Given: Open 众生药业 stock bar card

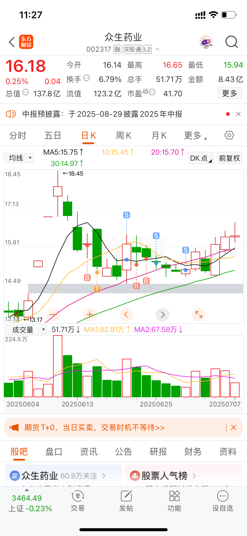Looking at the screenshot, I should 63,475.
